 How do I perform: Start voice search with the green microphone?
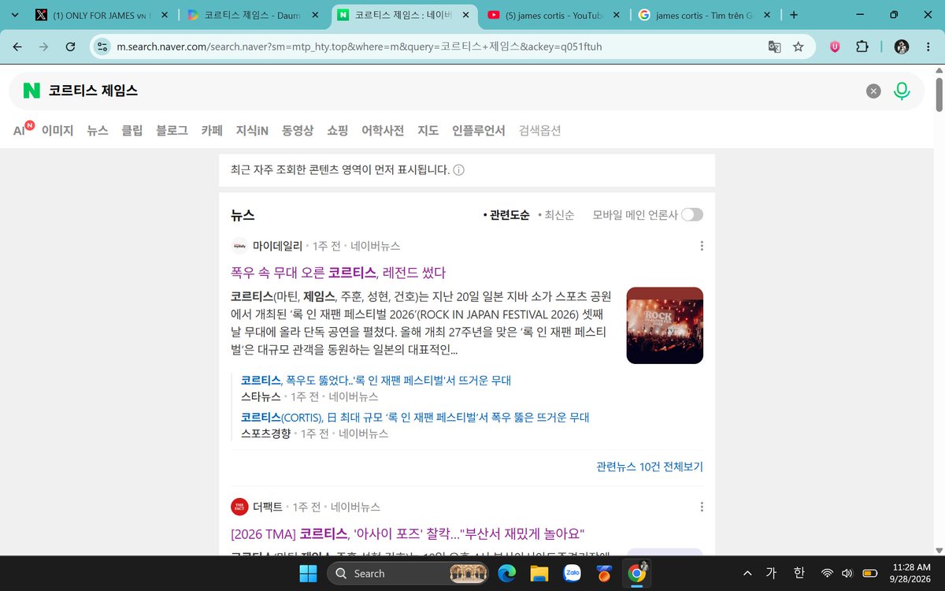902,91
